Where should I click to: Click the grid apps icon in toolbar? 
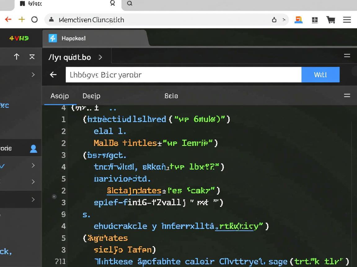click(315, 20)
